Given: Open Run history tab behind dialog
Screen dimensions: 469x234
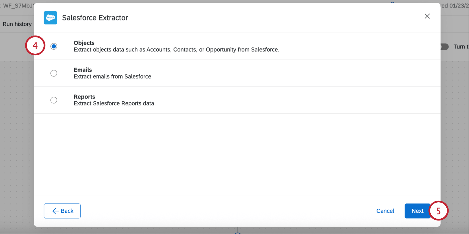Looking at the screenshot, I should [x=17, y=24].
